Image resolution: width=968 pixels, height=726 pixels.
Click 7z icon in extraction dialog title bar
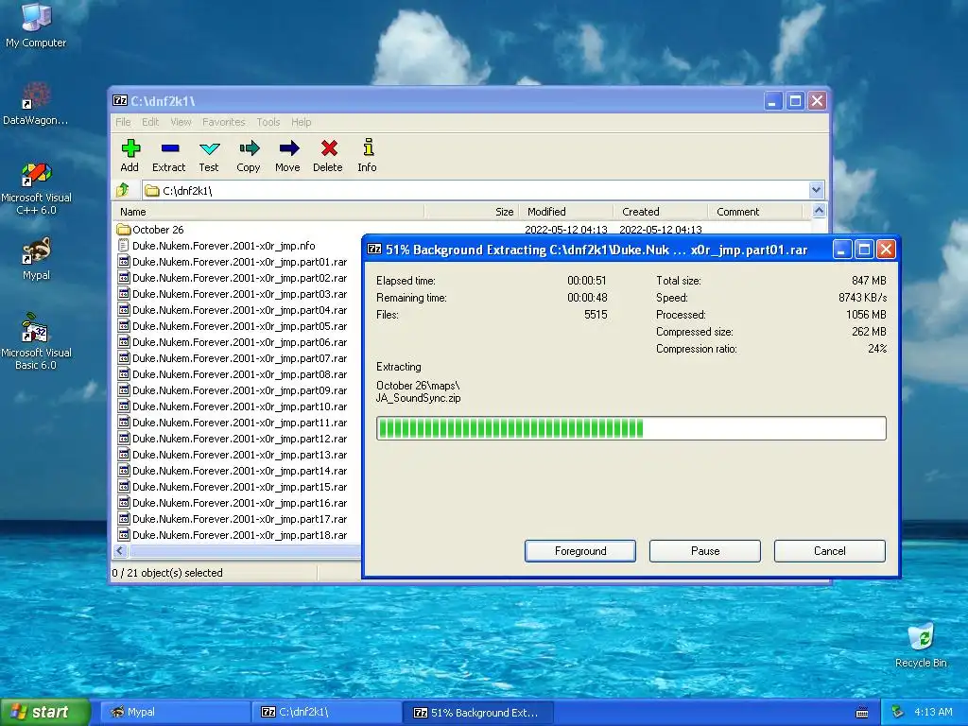tap(374, 250)
